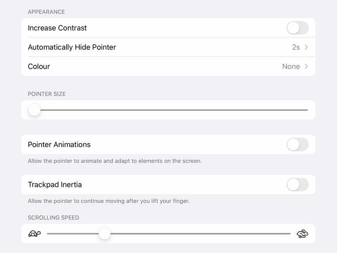The image size is (337, 253).
Task: Toggle the Trackpad Inertia switch
Action: click(298, 185)
